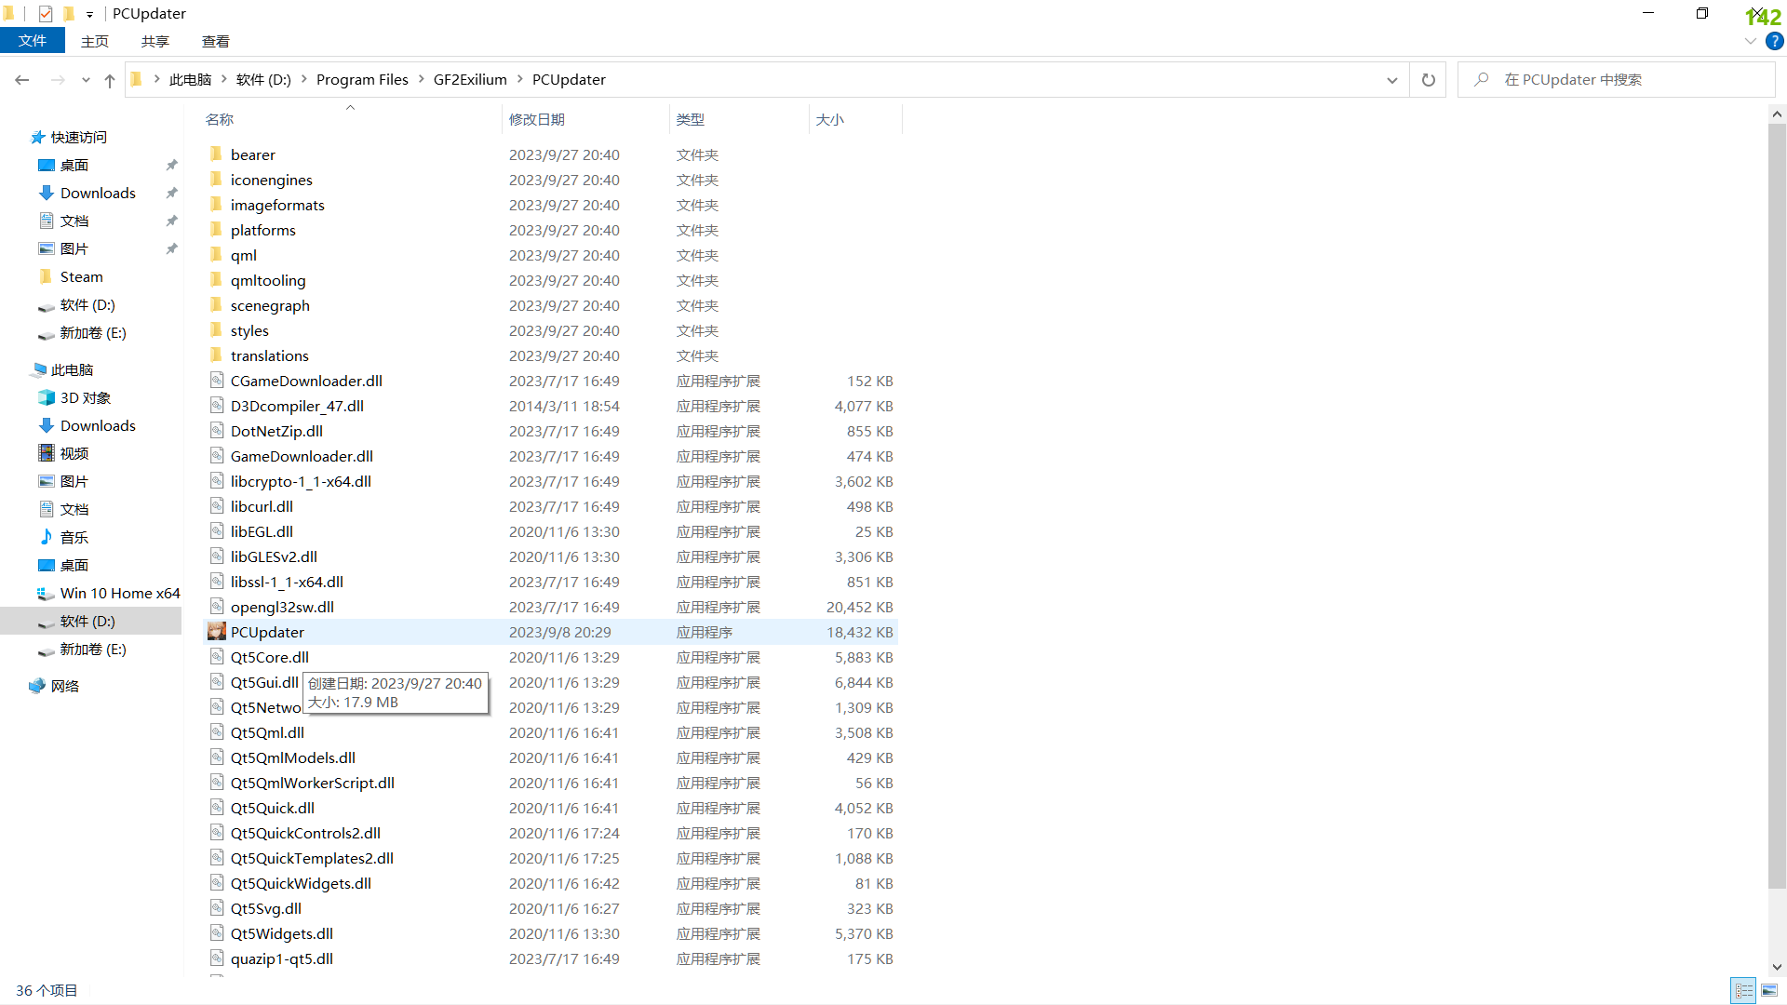The height and width of the screenshot is (1005, 1787).
Task: Open pinned 桌面 under quick access
Action: tap(74, 166)
